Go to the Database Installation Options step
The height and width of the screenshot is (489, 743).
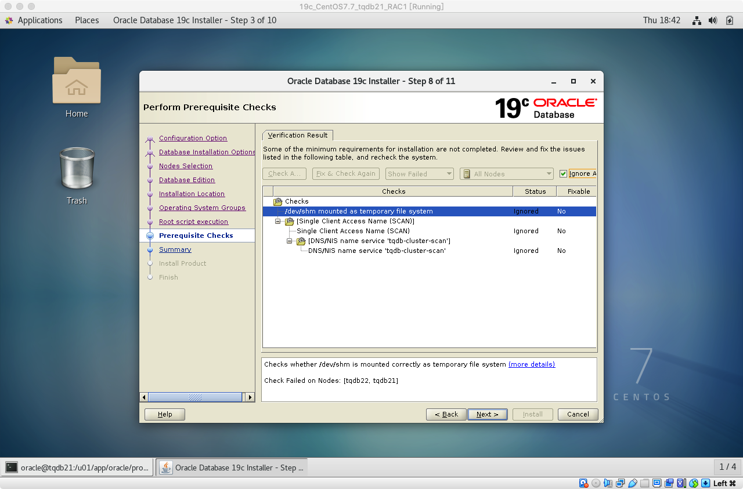207,152
